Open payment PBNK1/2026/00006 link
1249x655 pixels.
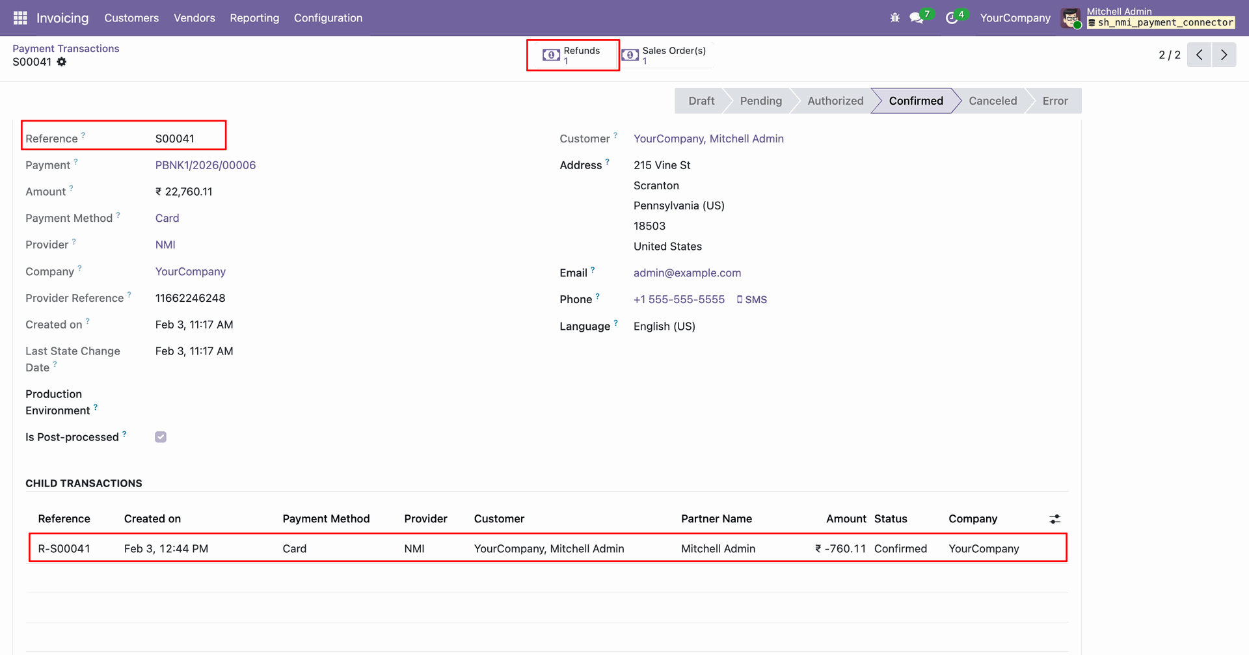point(206,165)
